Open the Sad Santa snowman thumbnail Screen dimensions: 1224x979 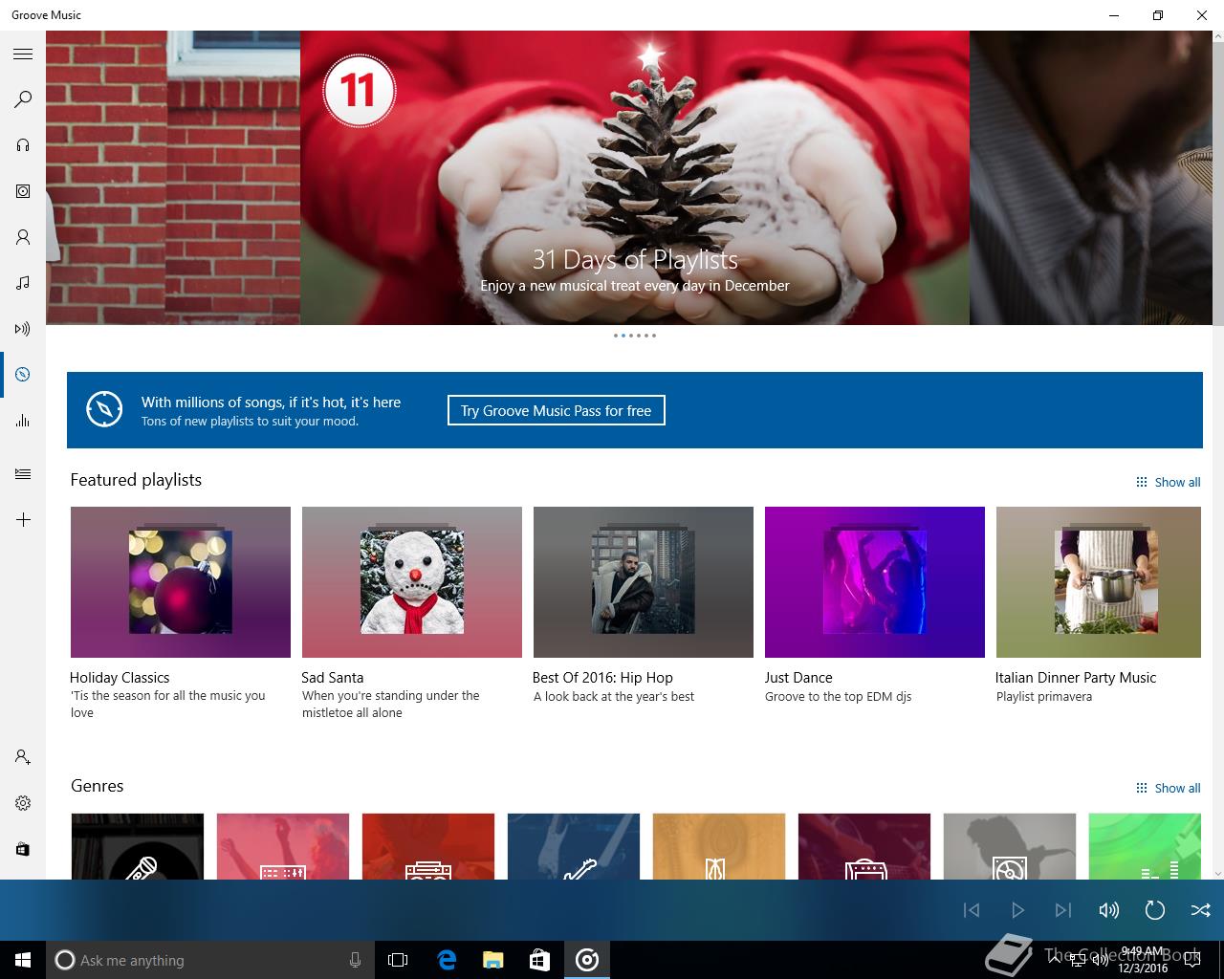412,582
